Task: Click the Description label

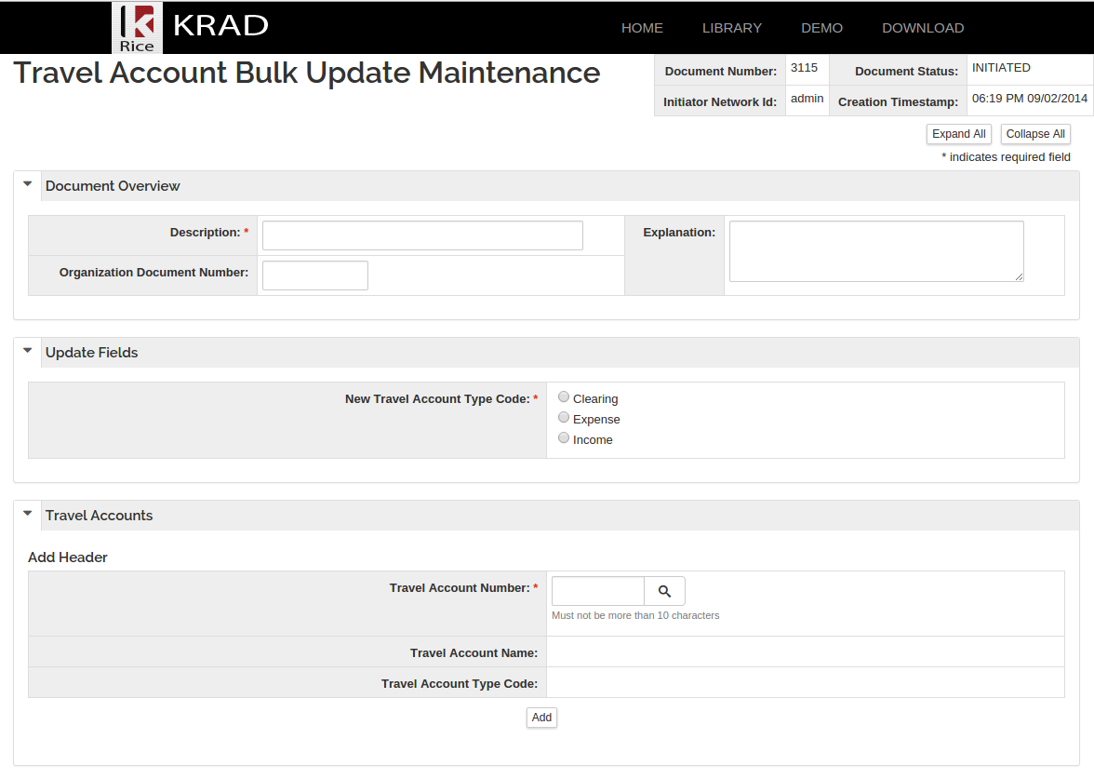Action: (205, 233)
